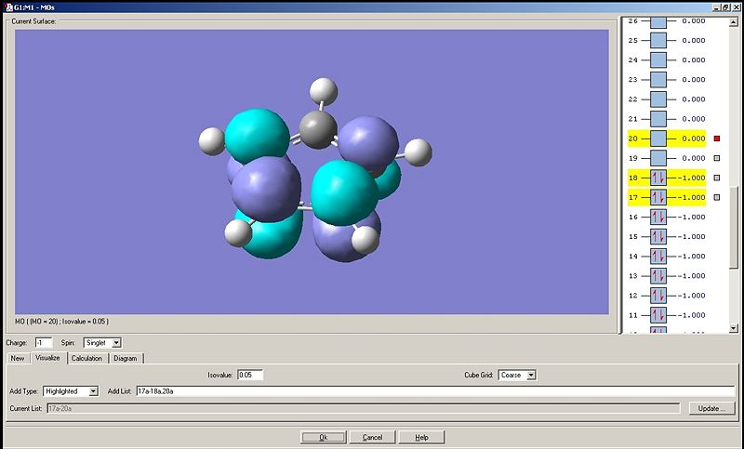Toggle the red surface marker for orbital 20
This screenshot has width=744, height=449.
tap(717, 139)
